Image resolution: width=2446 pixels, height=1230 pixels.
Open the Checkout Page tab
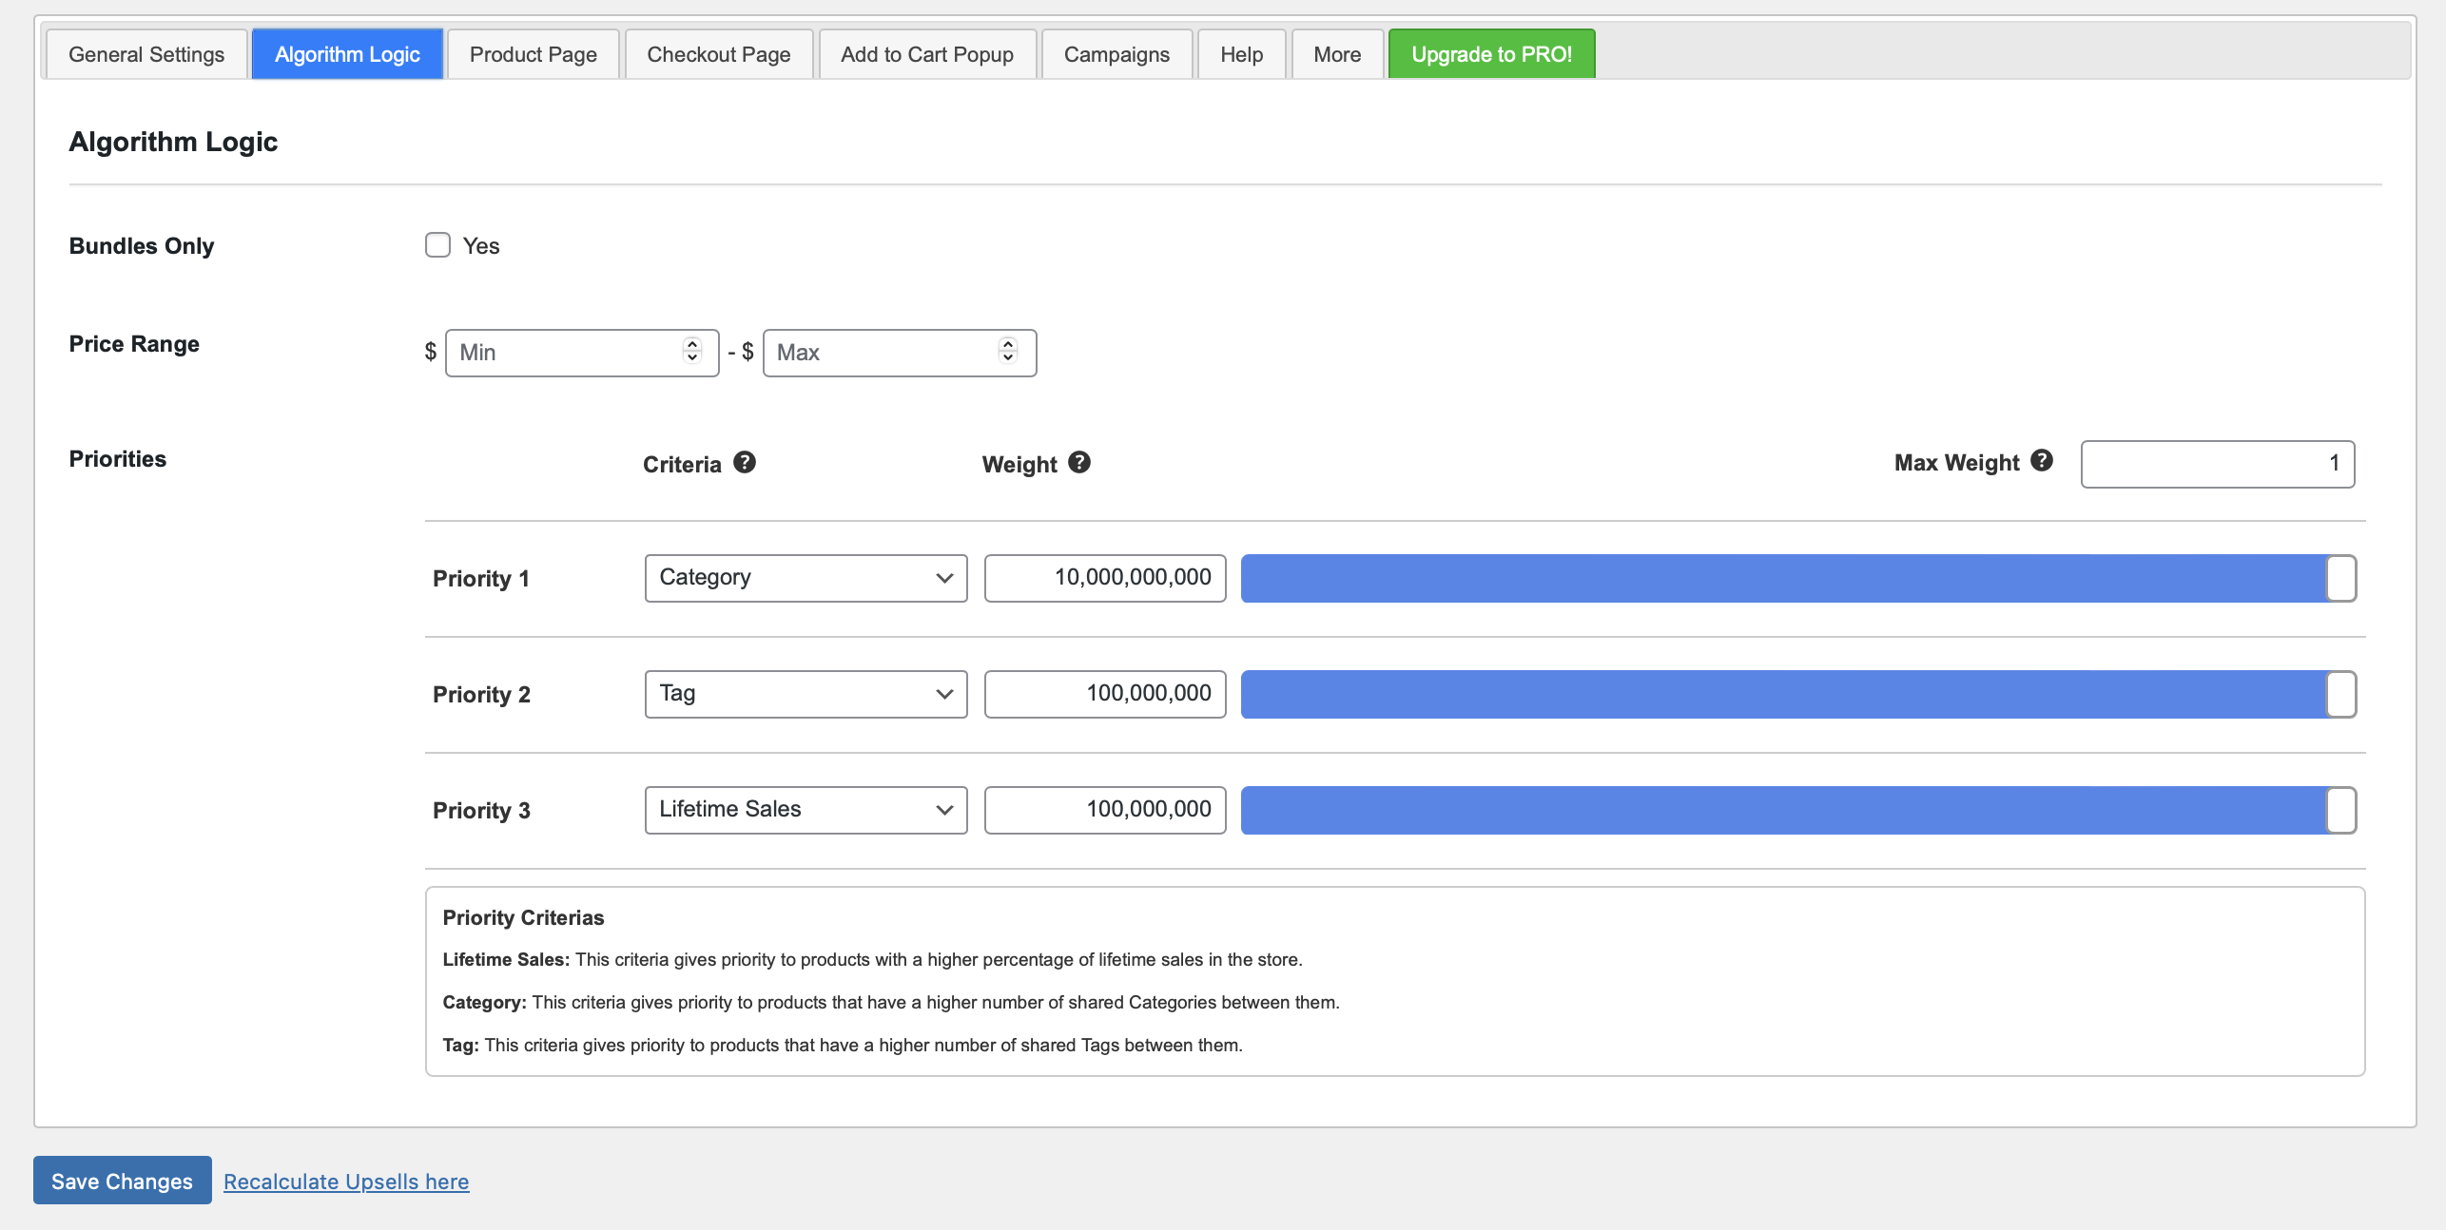click(x=719, y=54)
